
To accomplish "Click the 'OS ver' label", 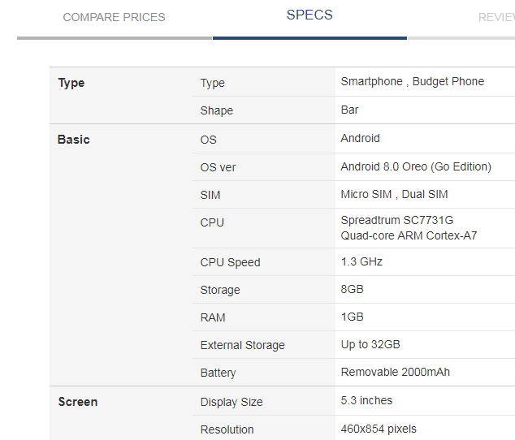I will coord(218,167).
